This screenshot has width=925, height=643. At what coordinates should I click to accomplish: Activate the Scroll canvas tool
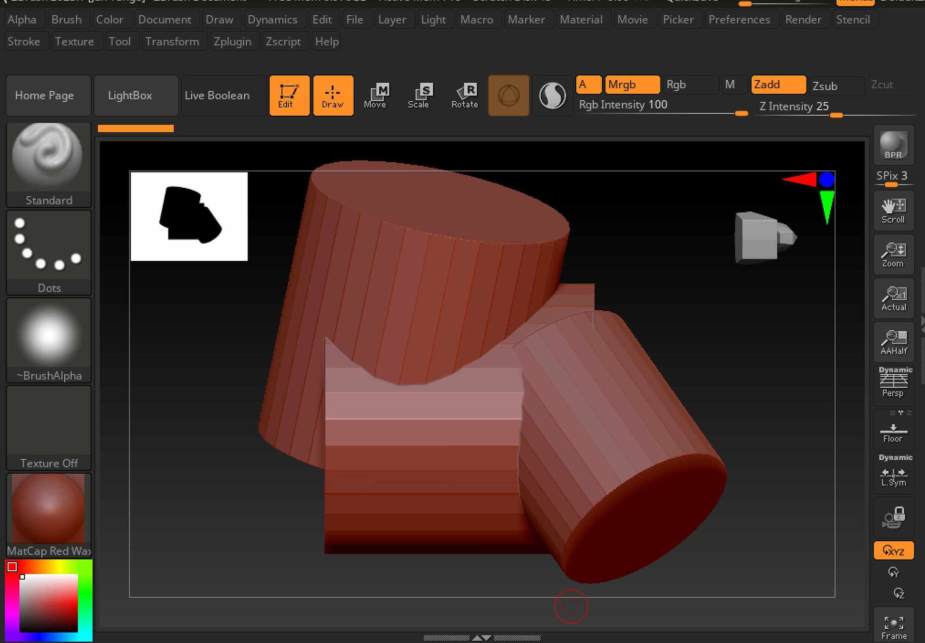point(893,210)
